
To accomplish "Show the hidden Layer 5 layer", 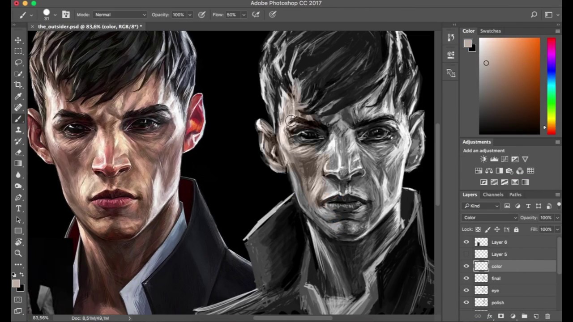I will (x=466, y=254).
